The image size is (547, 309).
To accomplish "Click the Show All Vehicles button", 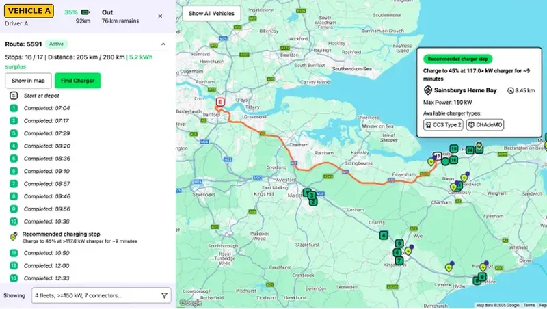I will point(211,13).
